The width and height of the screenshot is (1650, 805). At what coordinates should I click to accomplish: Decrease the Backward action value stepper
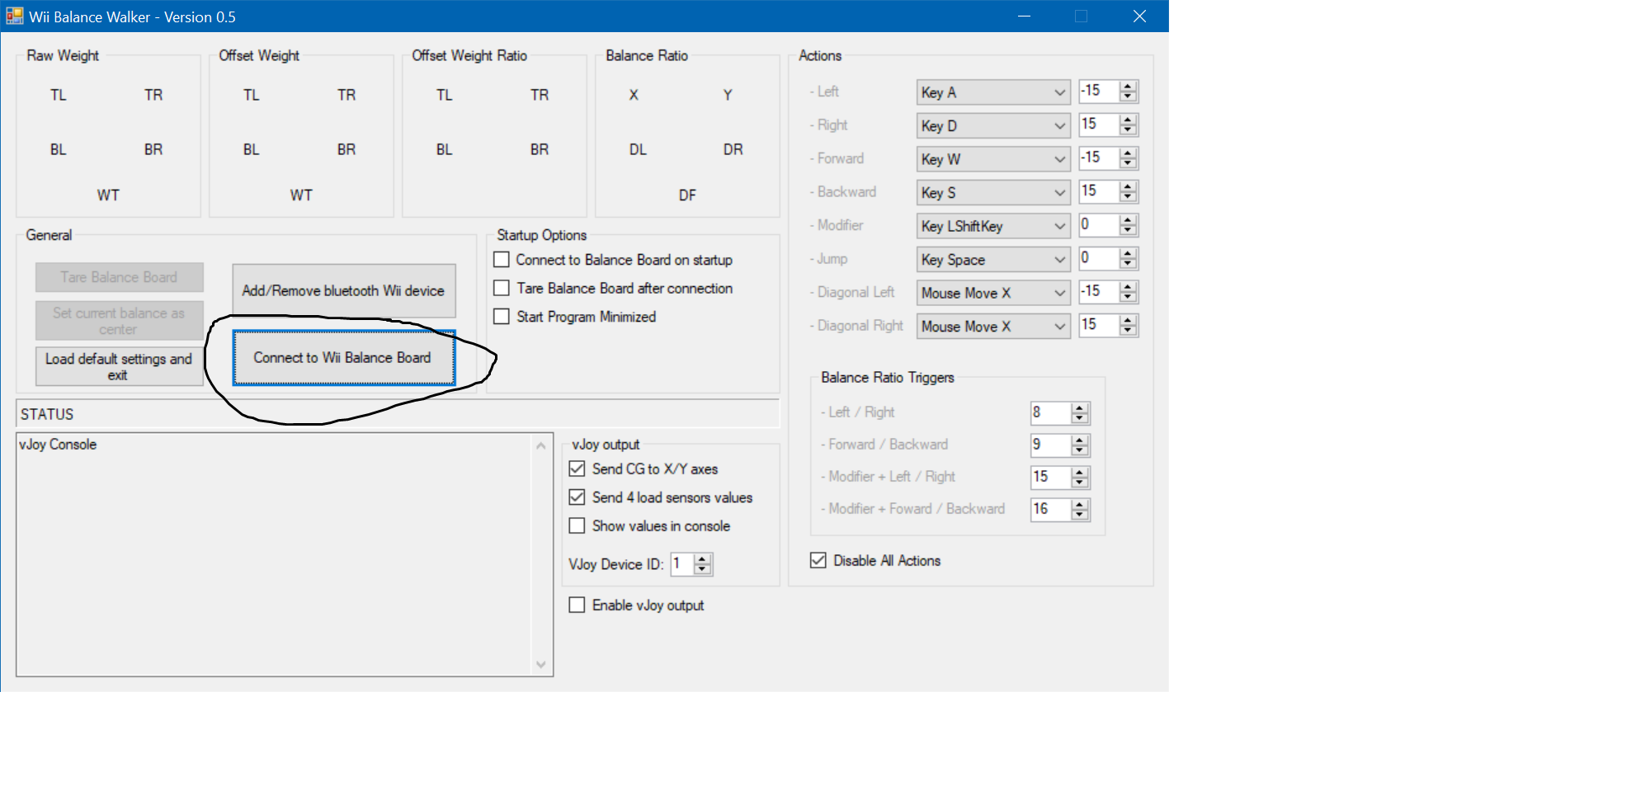point(1129,197)
